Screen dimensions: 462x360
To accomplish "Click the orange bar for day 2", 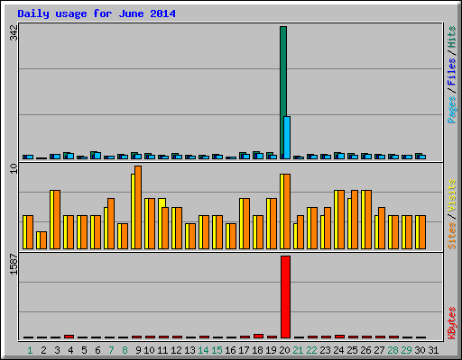I will 43,240.
